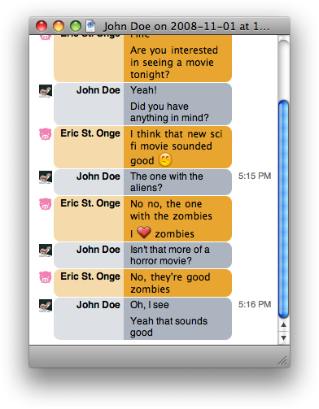Minimize the window with the yellow button
This screenshot has width=319, height=409.
coord(59,26)
